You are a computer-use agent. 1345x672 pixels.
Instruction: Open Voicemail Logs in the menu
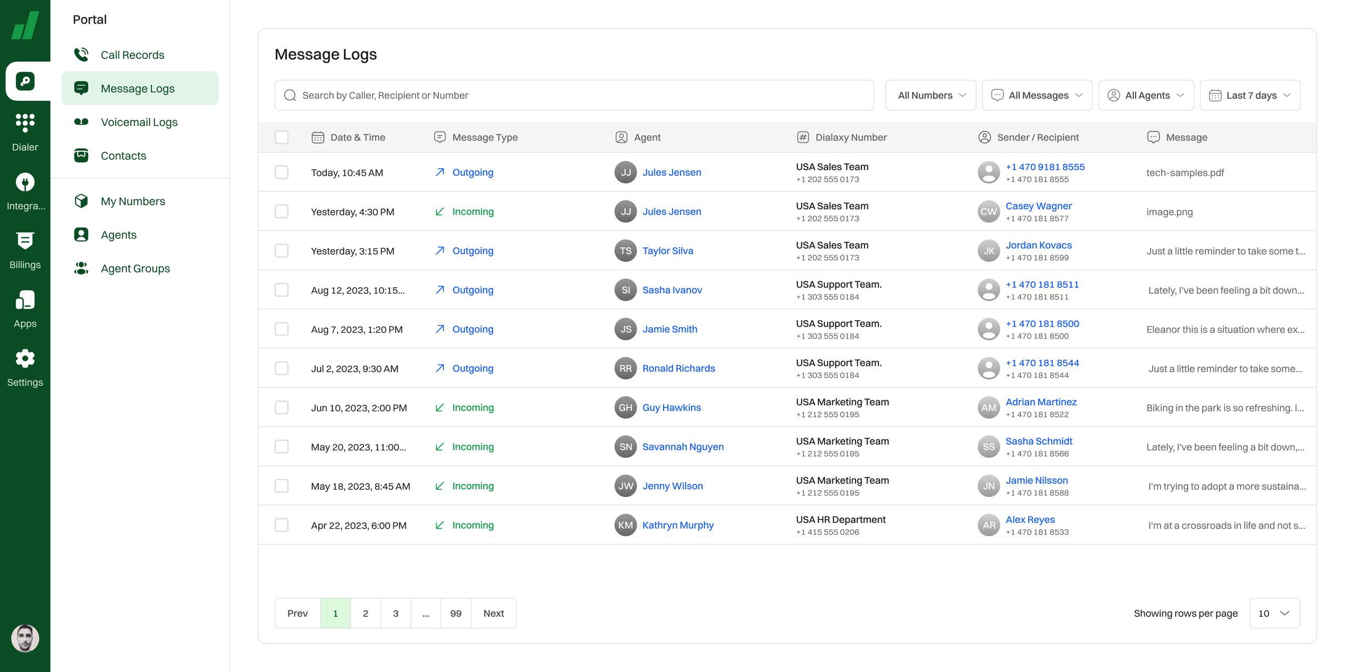coord(139,122)
